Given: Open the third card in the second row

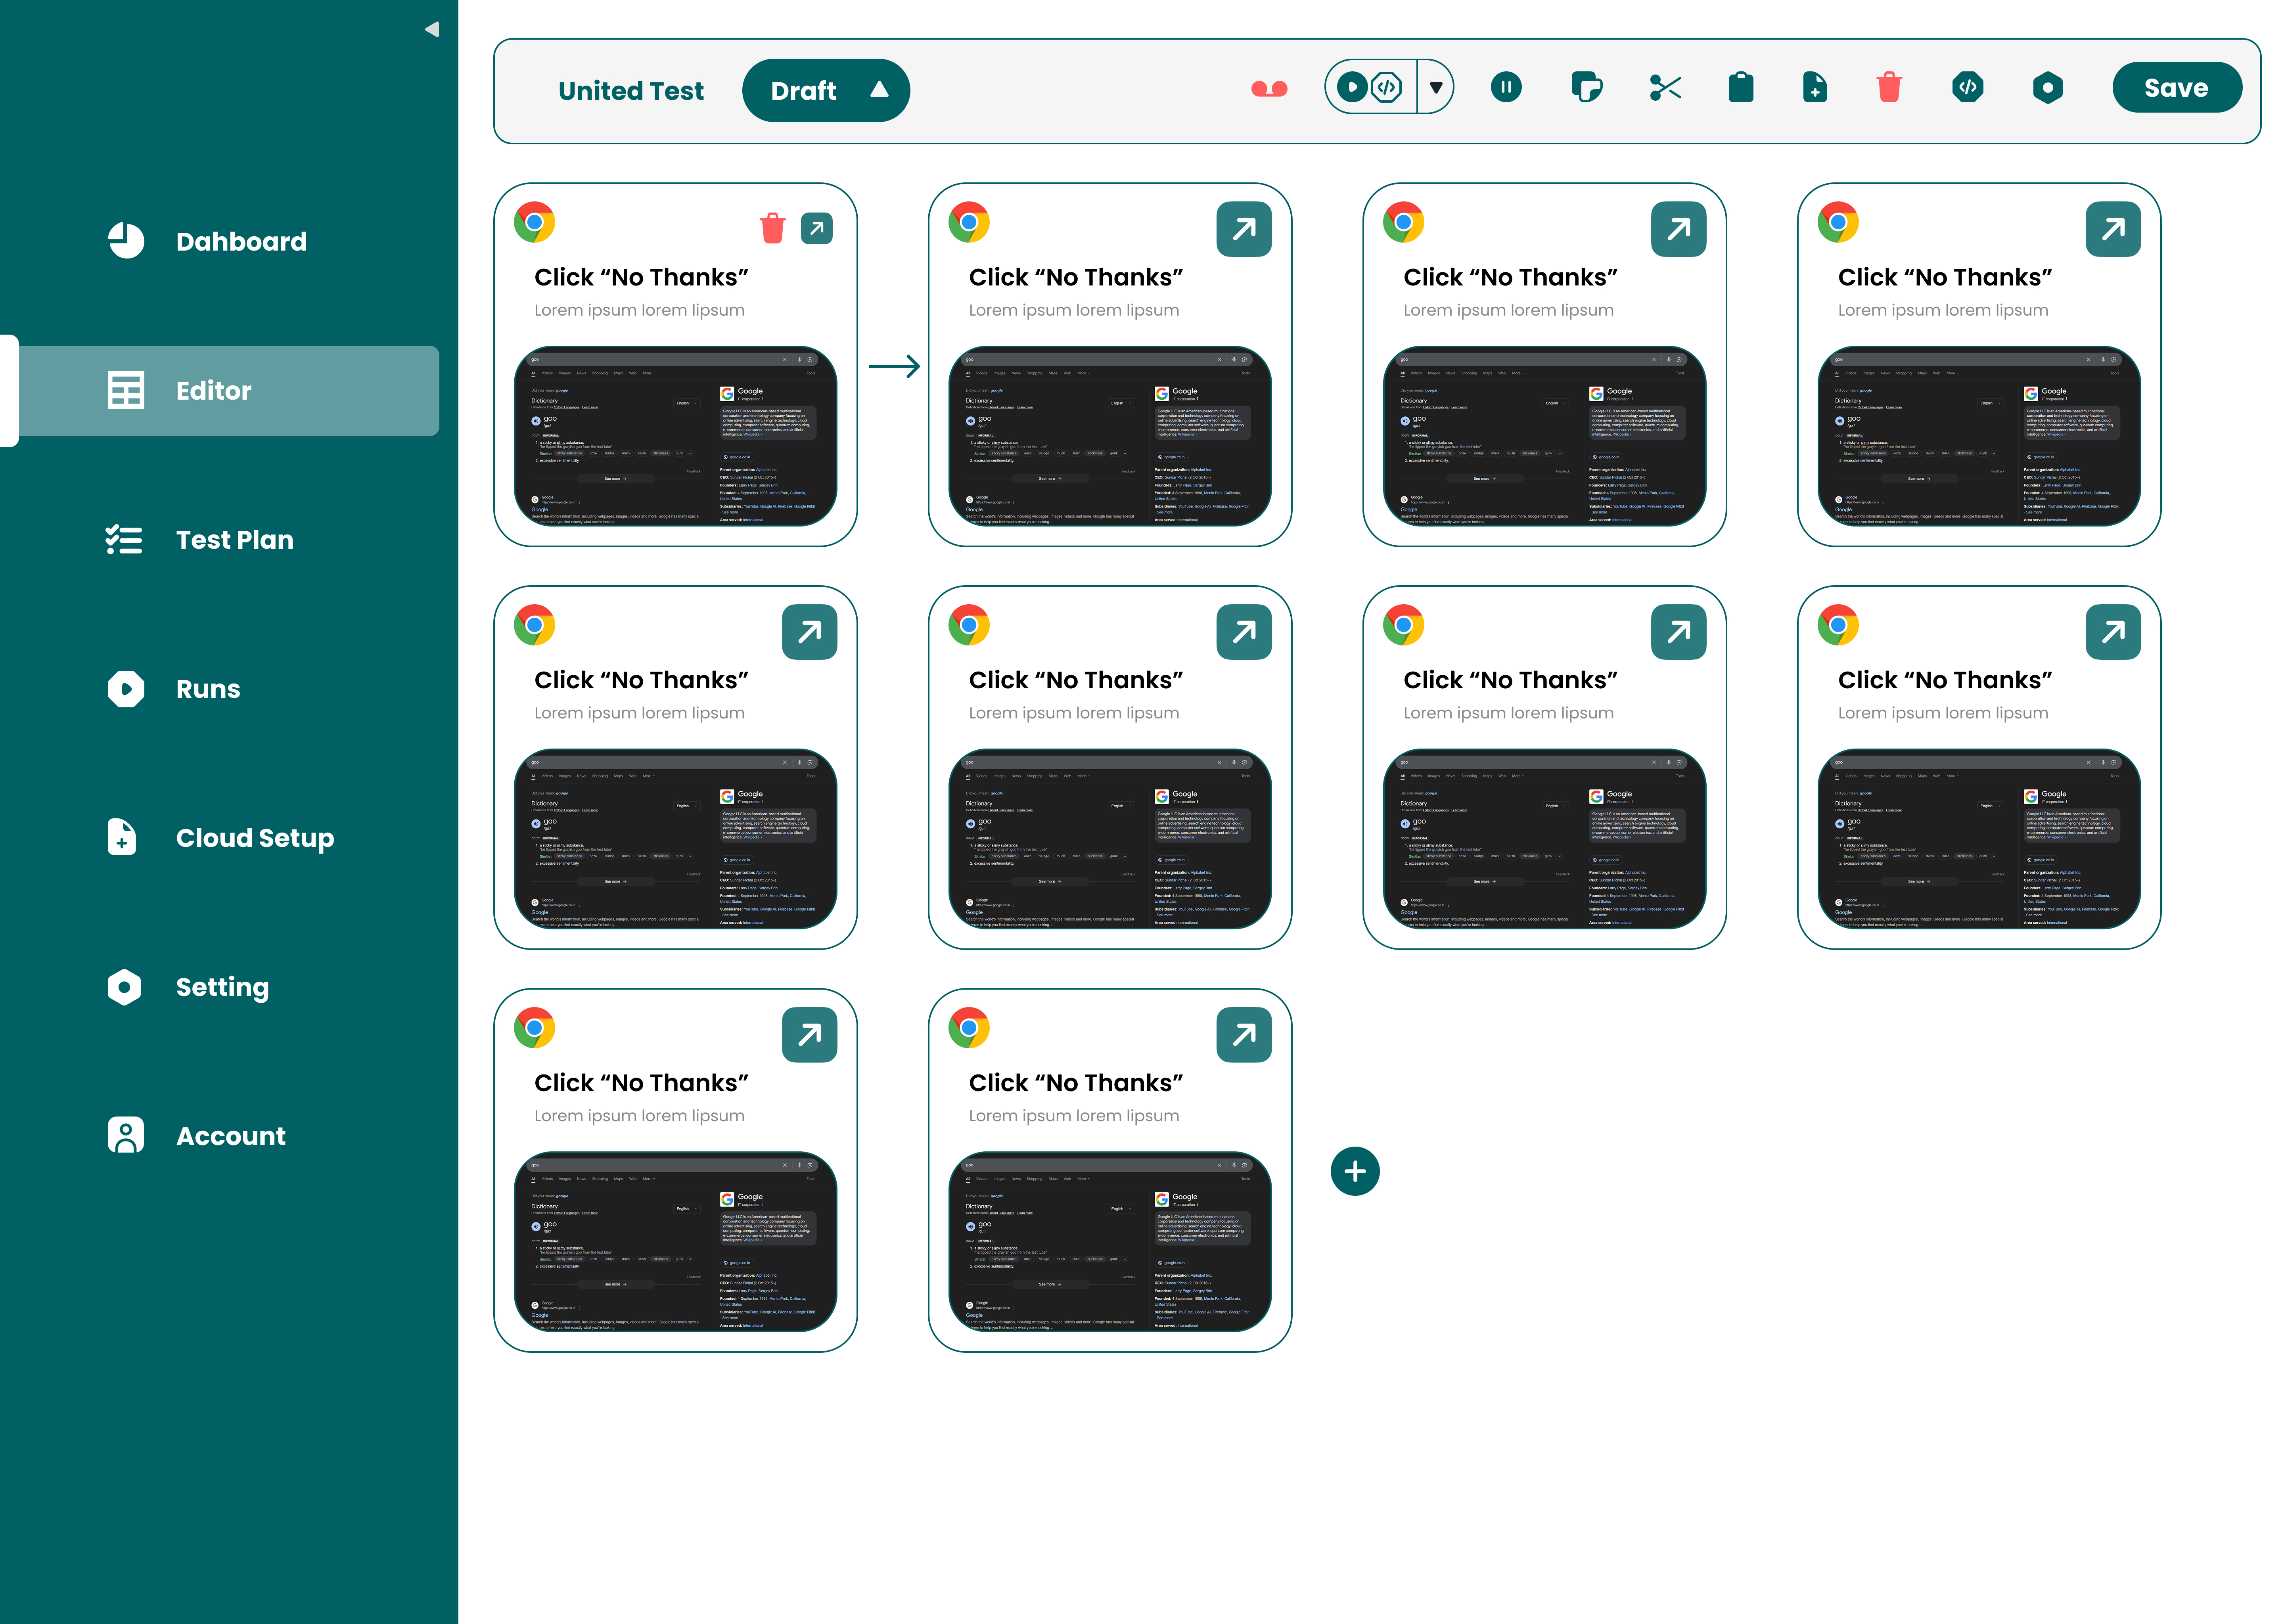Looking at the screenshot, I should coord(1678,632).
